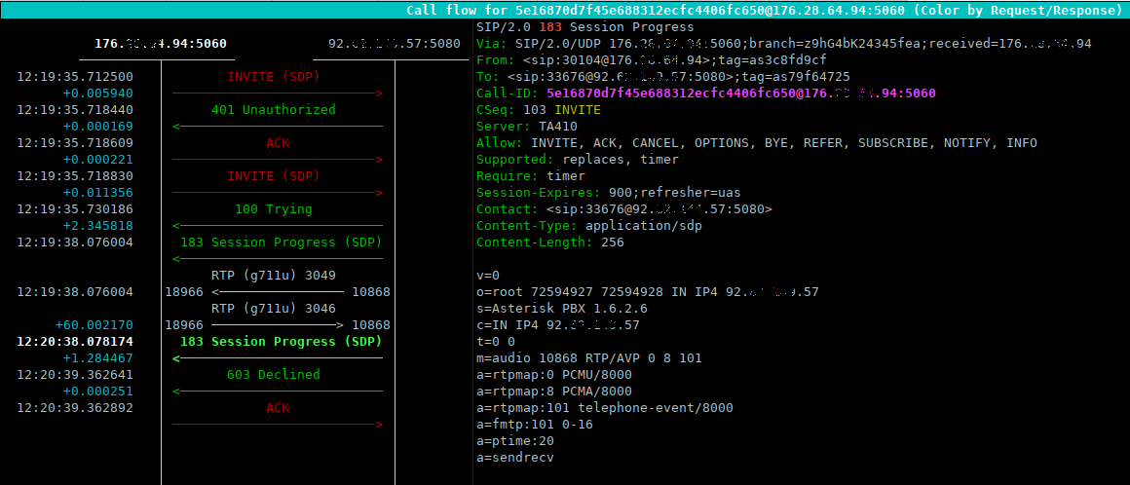Screen dimensions: 1130x485
Task: Click the column header ending in :5080
Action: (395, 44)
